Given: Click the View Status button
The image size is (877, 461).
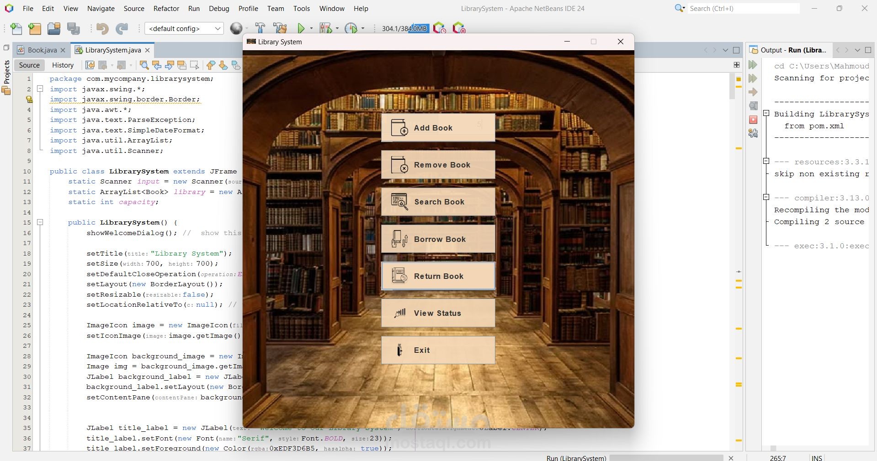Looking at the screenshot, I should [x=438, y=313].
